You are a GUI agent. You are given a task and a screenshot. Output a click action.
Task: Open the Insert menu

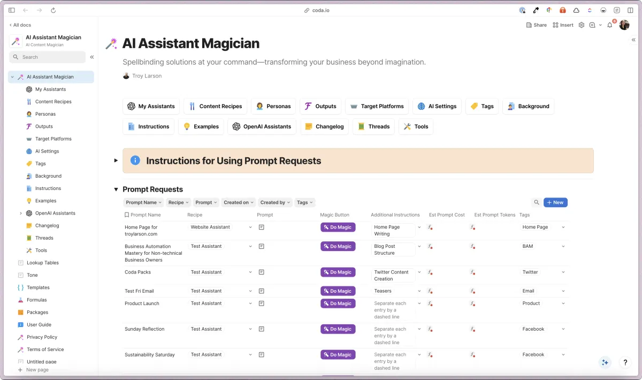[563, 25]
